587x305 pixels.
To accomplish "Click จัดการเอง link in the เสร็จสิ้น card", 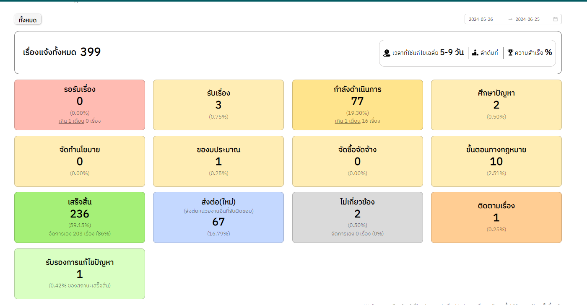I will click(x=60, y=234).
